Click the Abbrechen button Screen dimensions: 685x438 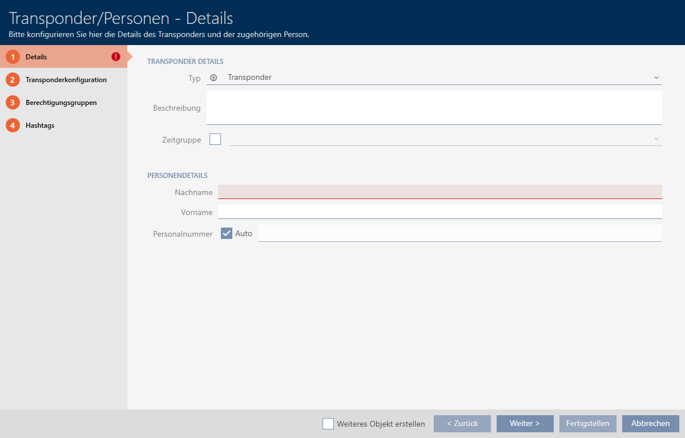[x=650, y=424]
